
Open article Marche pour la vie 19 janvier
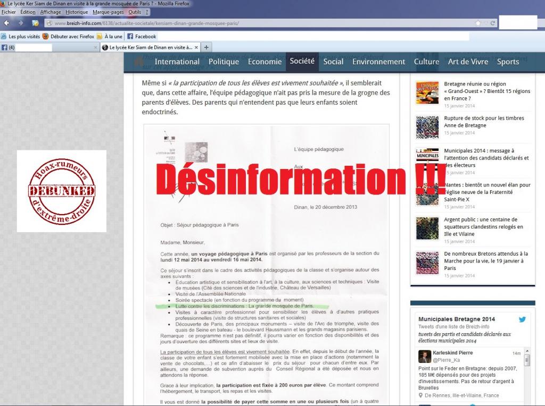[x=486, y=261]
